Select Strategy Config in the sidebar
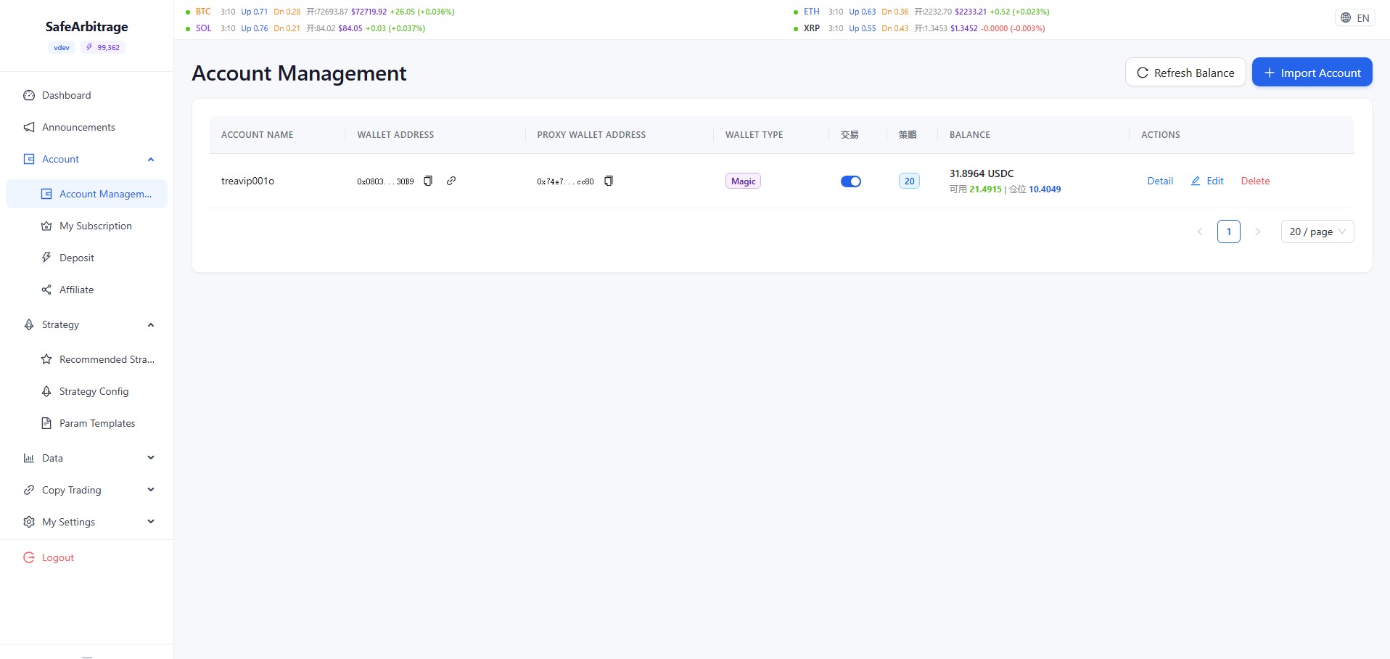The image size is (1390, 659). pyautogui.click(x=94, y=391)
